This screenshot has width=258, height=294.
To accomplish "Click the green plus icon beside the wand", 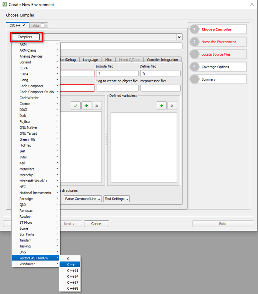I will pos(86,105).
